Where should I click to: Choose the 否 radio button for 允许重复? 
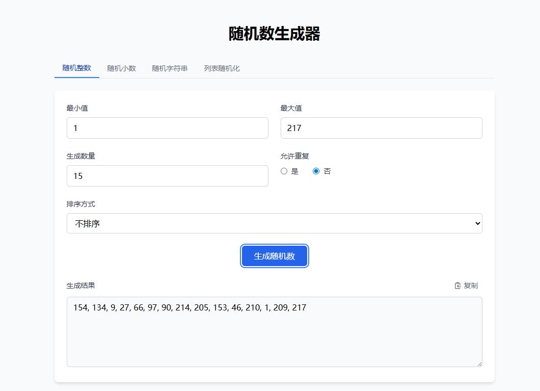point(316,171)
